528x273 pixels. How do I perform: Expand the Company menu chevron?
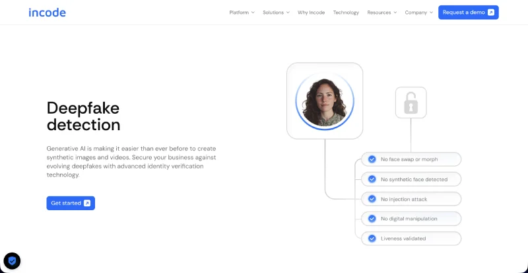[x=432, y=13]
